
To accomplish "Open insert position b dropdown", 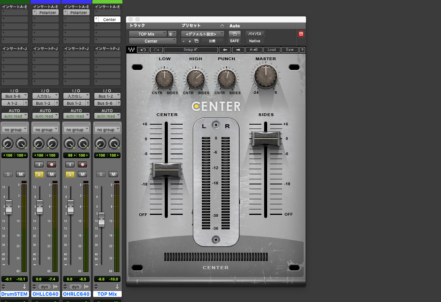I will (x=172, y=34).
